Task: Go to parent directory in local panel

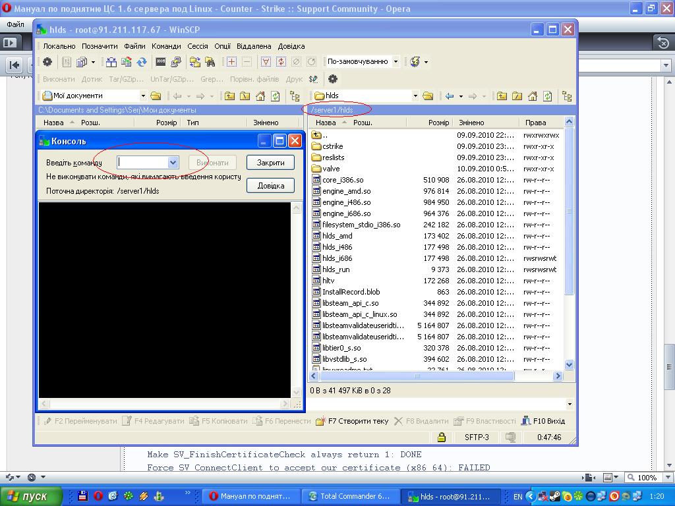Action: [229, 96]
